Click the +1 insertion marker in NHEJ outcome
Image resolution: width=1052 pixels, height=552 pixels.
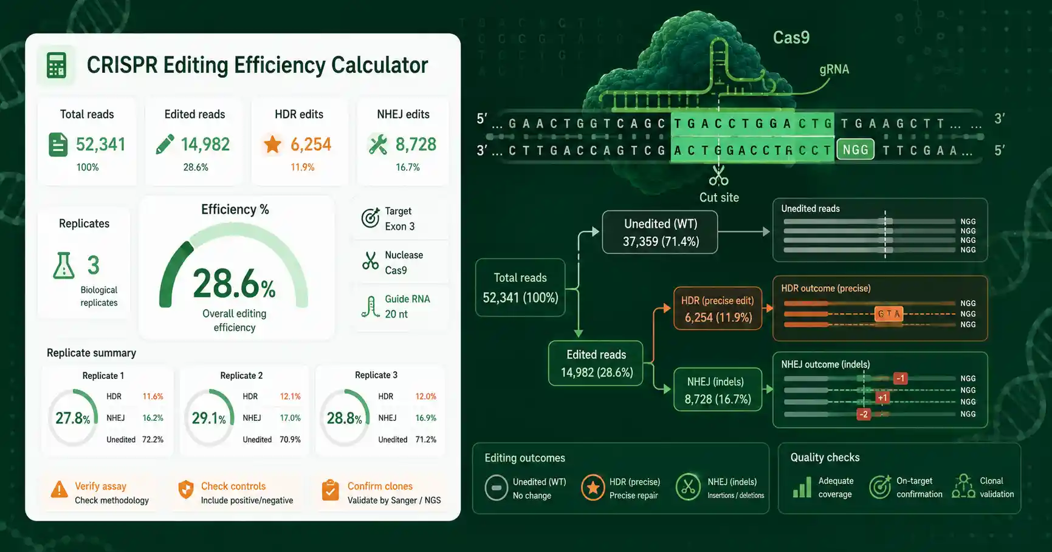882,398
